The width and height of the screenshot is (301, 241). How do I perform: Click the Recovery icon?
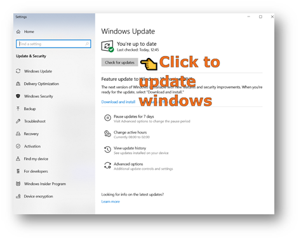[18, 134]
